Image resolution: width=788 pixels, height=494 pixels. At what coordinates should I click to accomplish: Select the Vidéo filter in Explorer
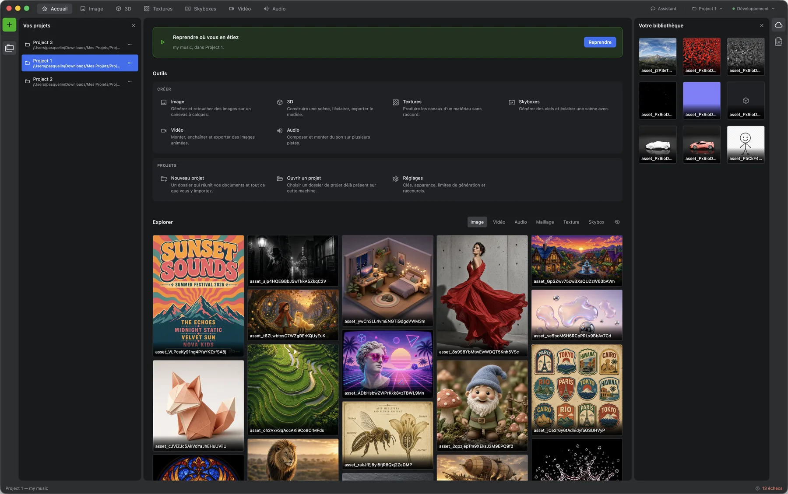coord(499,222)
